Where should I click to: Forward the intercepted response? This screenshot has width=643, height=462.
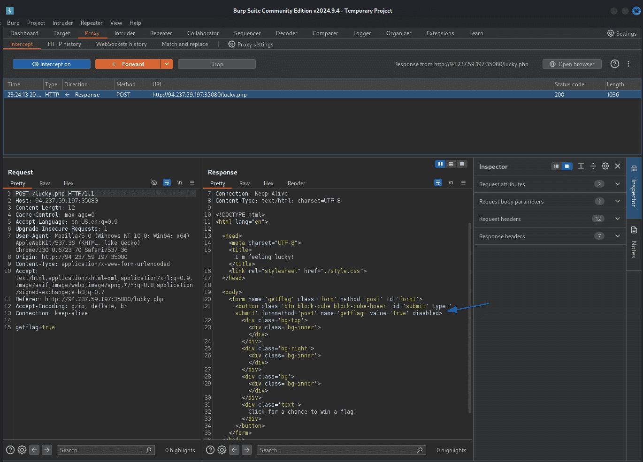click(x=128, y=64)
